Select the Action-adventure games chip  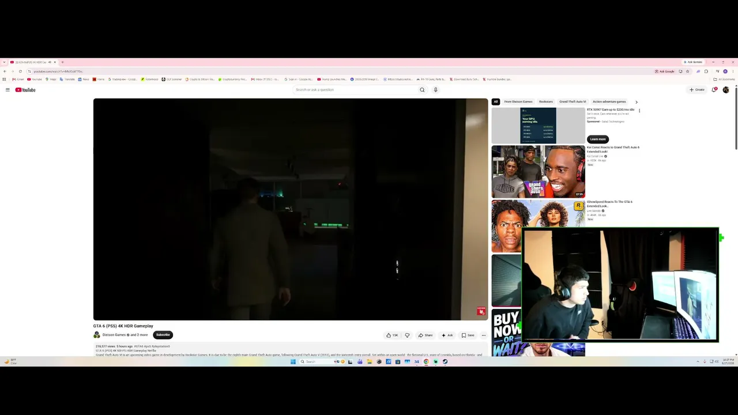pos(609,101)
